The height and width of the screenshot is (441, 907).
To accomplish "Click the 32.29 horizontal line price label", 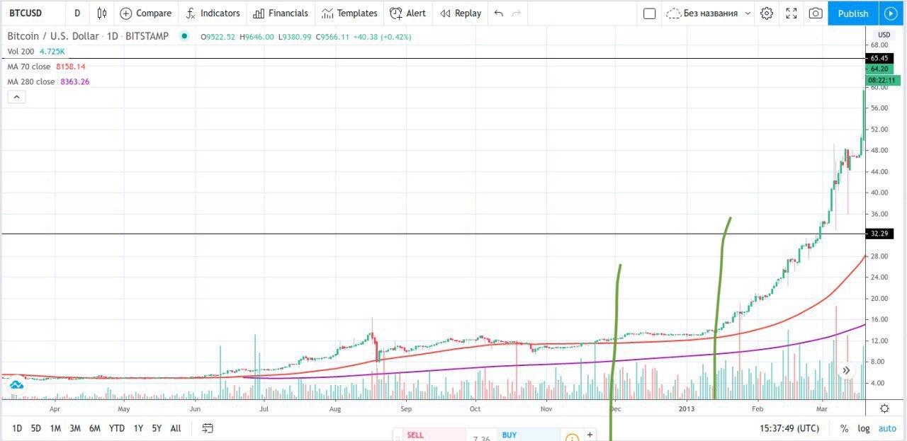I will [879, 234].
